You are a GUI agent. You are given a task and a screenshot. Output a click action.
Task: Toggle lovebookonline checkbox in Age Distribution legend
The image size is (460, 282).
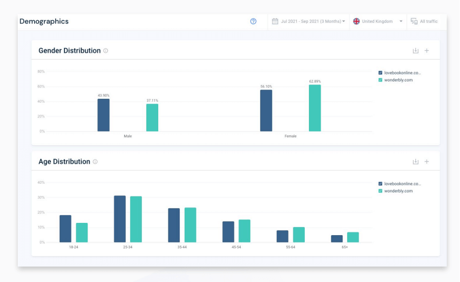380,184
